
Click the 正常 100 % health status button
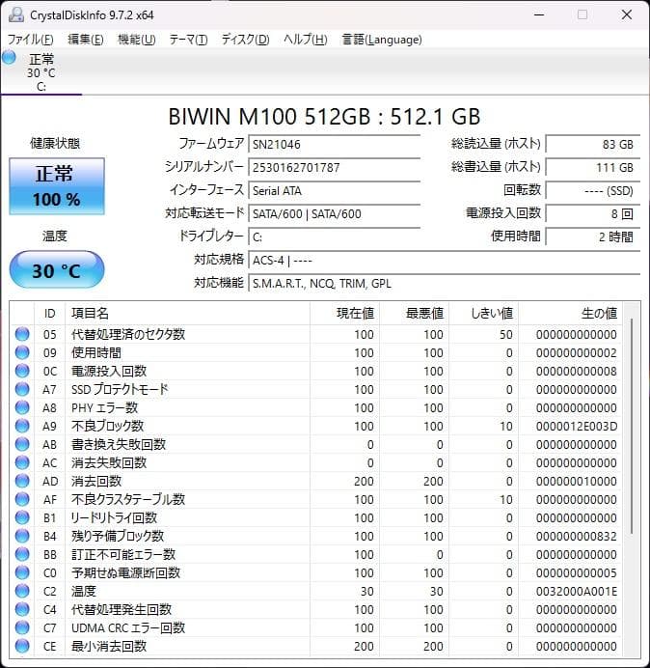point(57,186)
